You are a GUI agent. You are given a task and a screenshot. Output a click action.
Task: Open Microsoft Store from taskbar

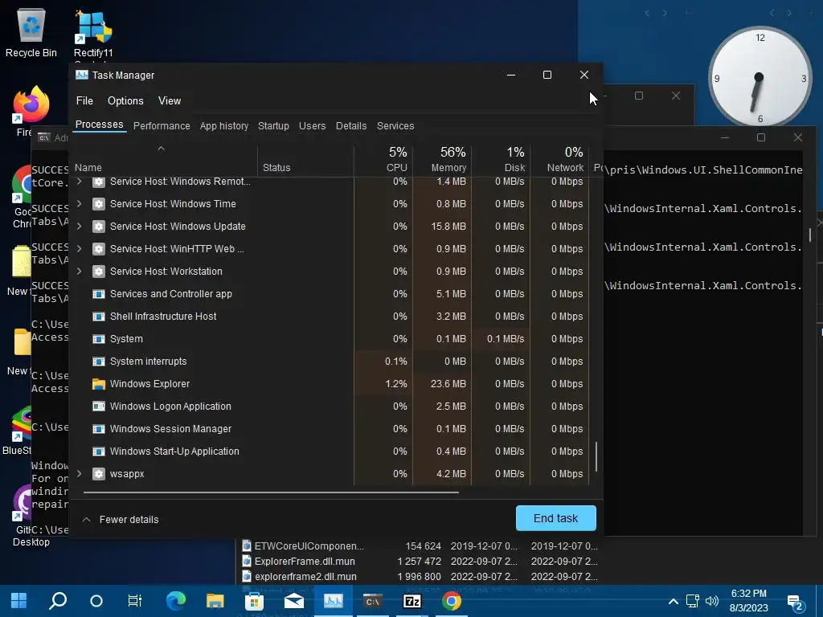click(x=255, y=601)
